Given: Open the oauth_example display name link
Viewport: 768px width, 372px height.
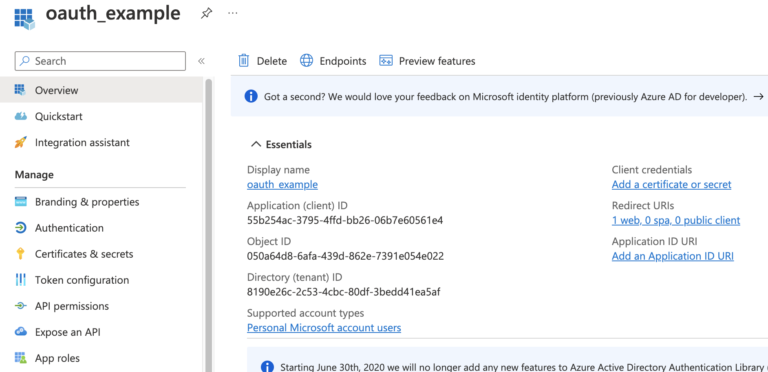Looking at the screenshot, I should tap(282, 184).
